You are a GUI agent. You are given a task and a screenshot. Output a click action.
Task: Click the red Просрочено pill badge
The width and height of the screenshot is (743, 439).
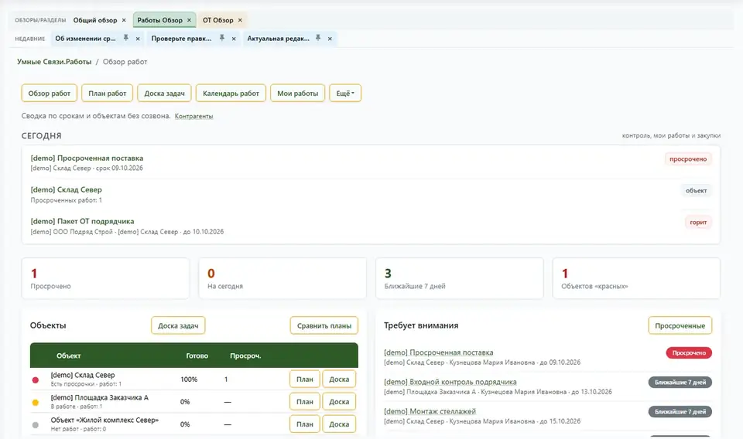coord(689,353)
